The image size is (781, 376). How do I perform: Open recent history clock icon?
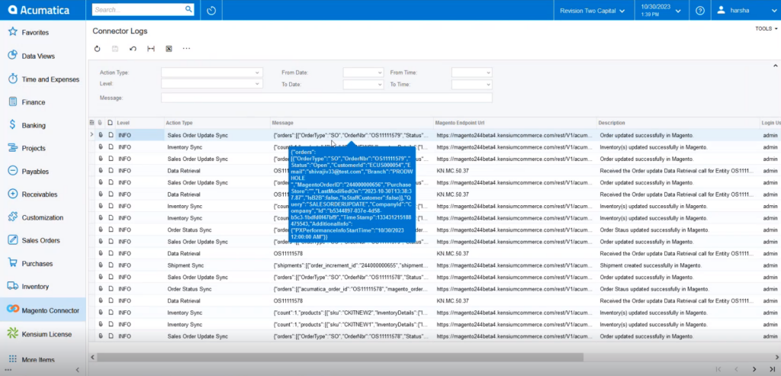click(211, 10)
